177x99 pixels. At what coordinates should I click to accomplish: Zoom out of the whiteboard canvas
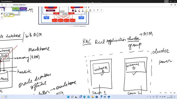pos(161,93)
